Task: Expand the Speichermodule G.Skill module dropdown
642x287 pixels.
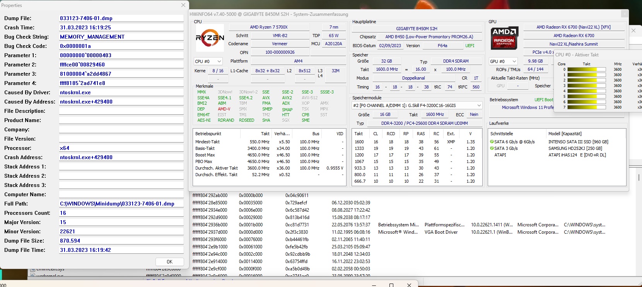Action: 417,105
